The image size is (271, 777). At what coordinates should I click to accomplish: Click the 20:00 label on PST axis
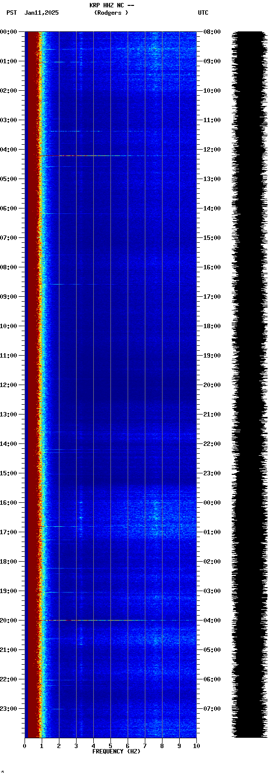pos(8,621)
